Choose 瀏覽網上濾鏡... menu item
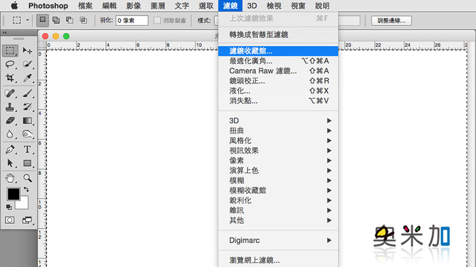476x267 pixels. 278,260
